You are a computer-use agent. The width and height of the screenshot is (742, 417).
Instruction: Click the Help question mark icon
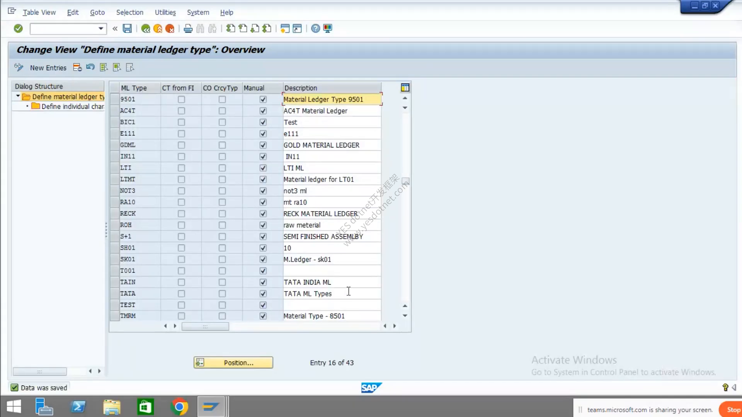click(x=316, y=29)
